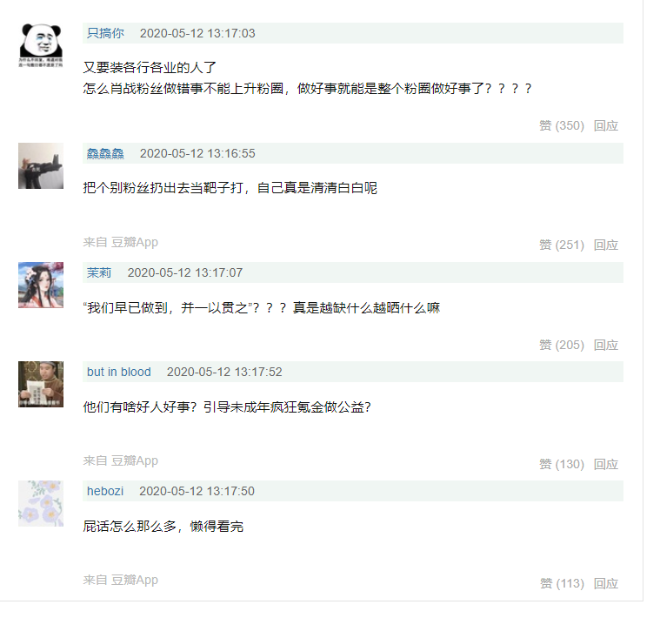Reply to 茉莉's comment via 回应

606,345
